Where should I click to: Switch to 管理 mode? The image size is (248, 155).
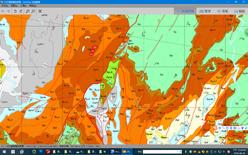tap(205, 11)
